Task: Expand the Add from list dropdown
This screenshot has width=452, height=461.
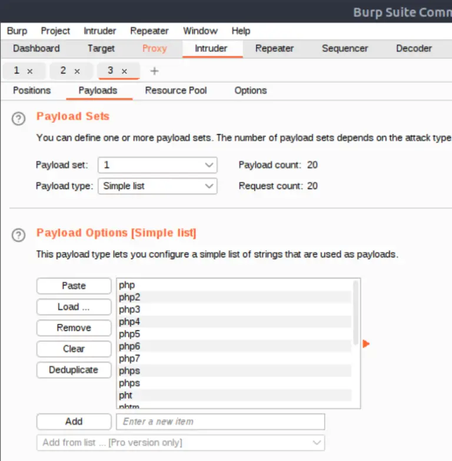Action: point(181,443)
